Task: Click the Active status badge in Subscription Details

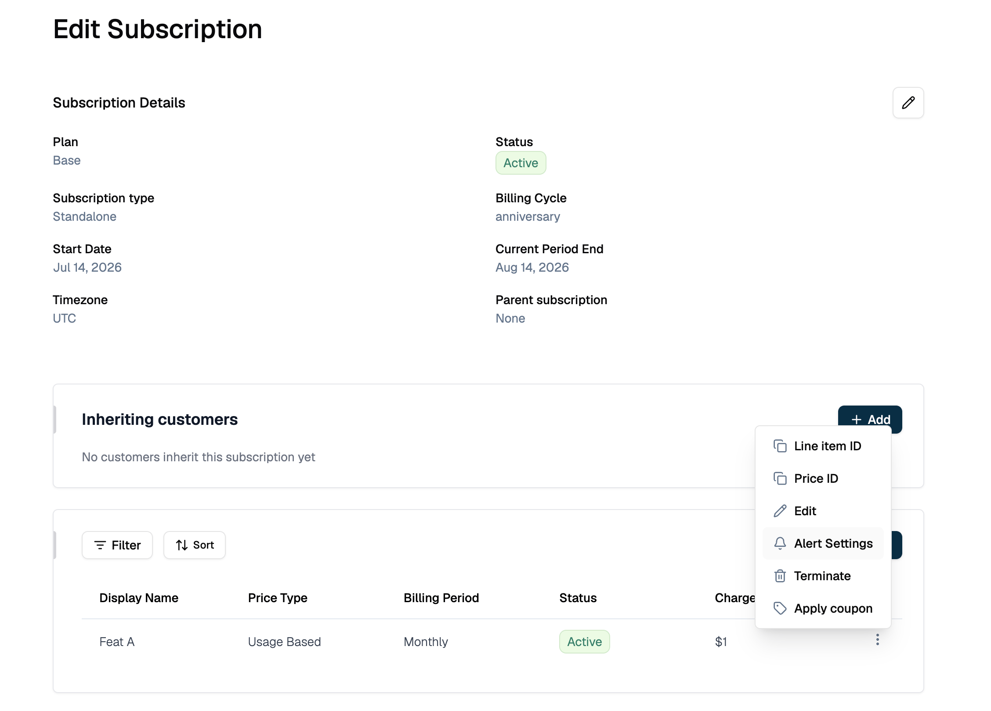Action: point(521,163)
